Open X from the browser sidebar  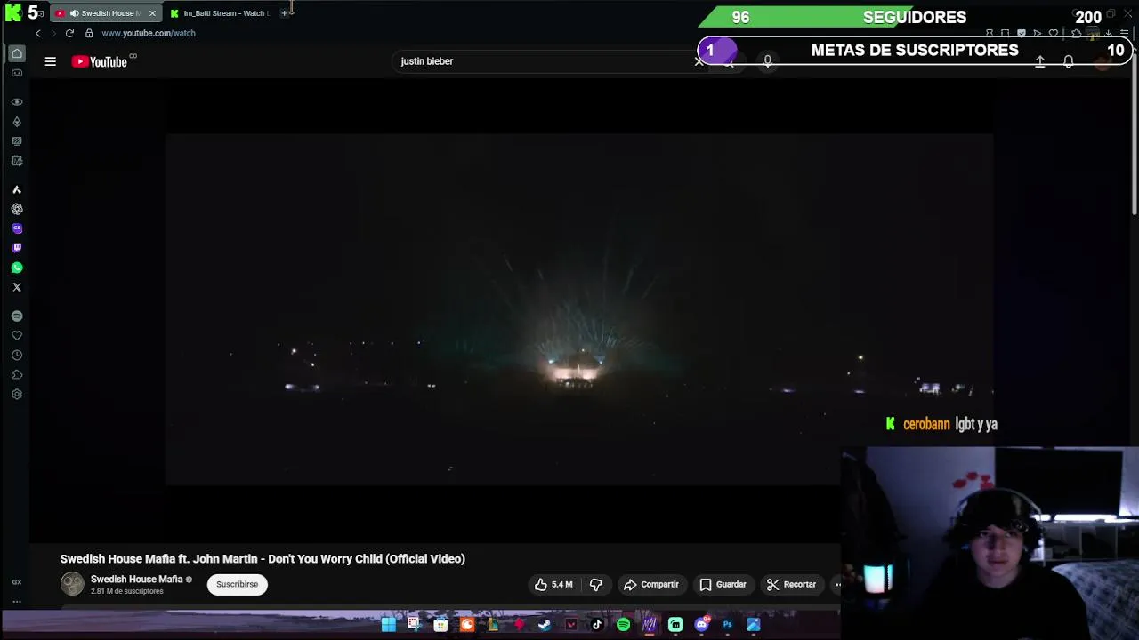[x=17, y=287]
